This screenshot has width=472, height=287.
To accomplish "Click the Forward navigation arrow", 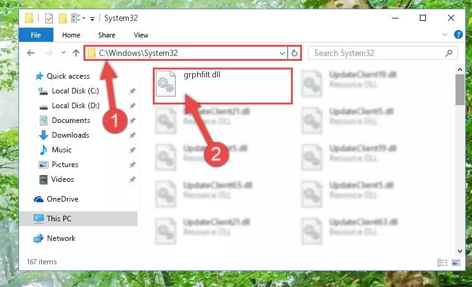I will click(48, 53).
